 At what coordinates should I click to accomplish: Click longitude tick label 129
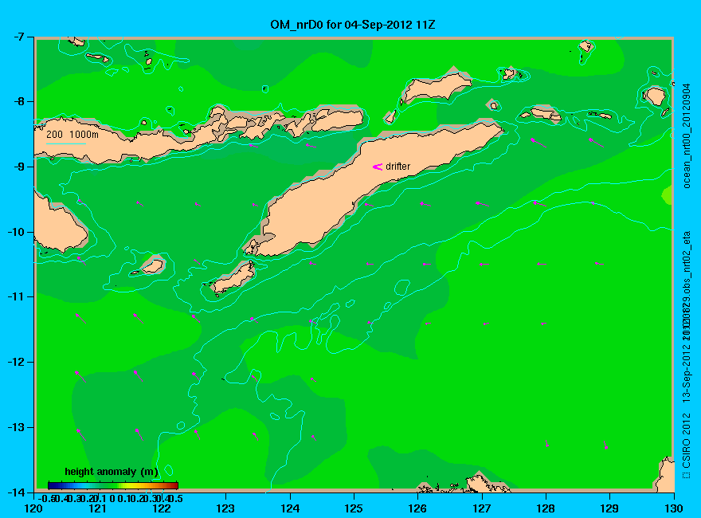610,508
